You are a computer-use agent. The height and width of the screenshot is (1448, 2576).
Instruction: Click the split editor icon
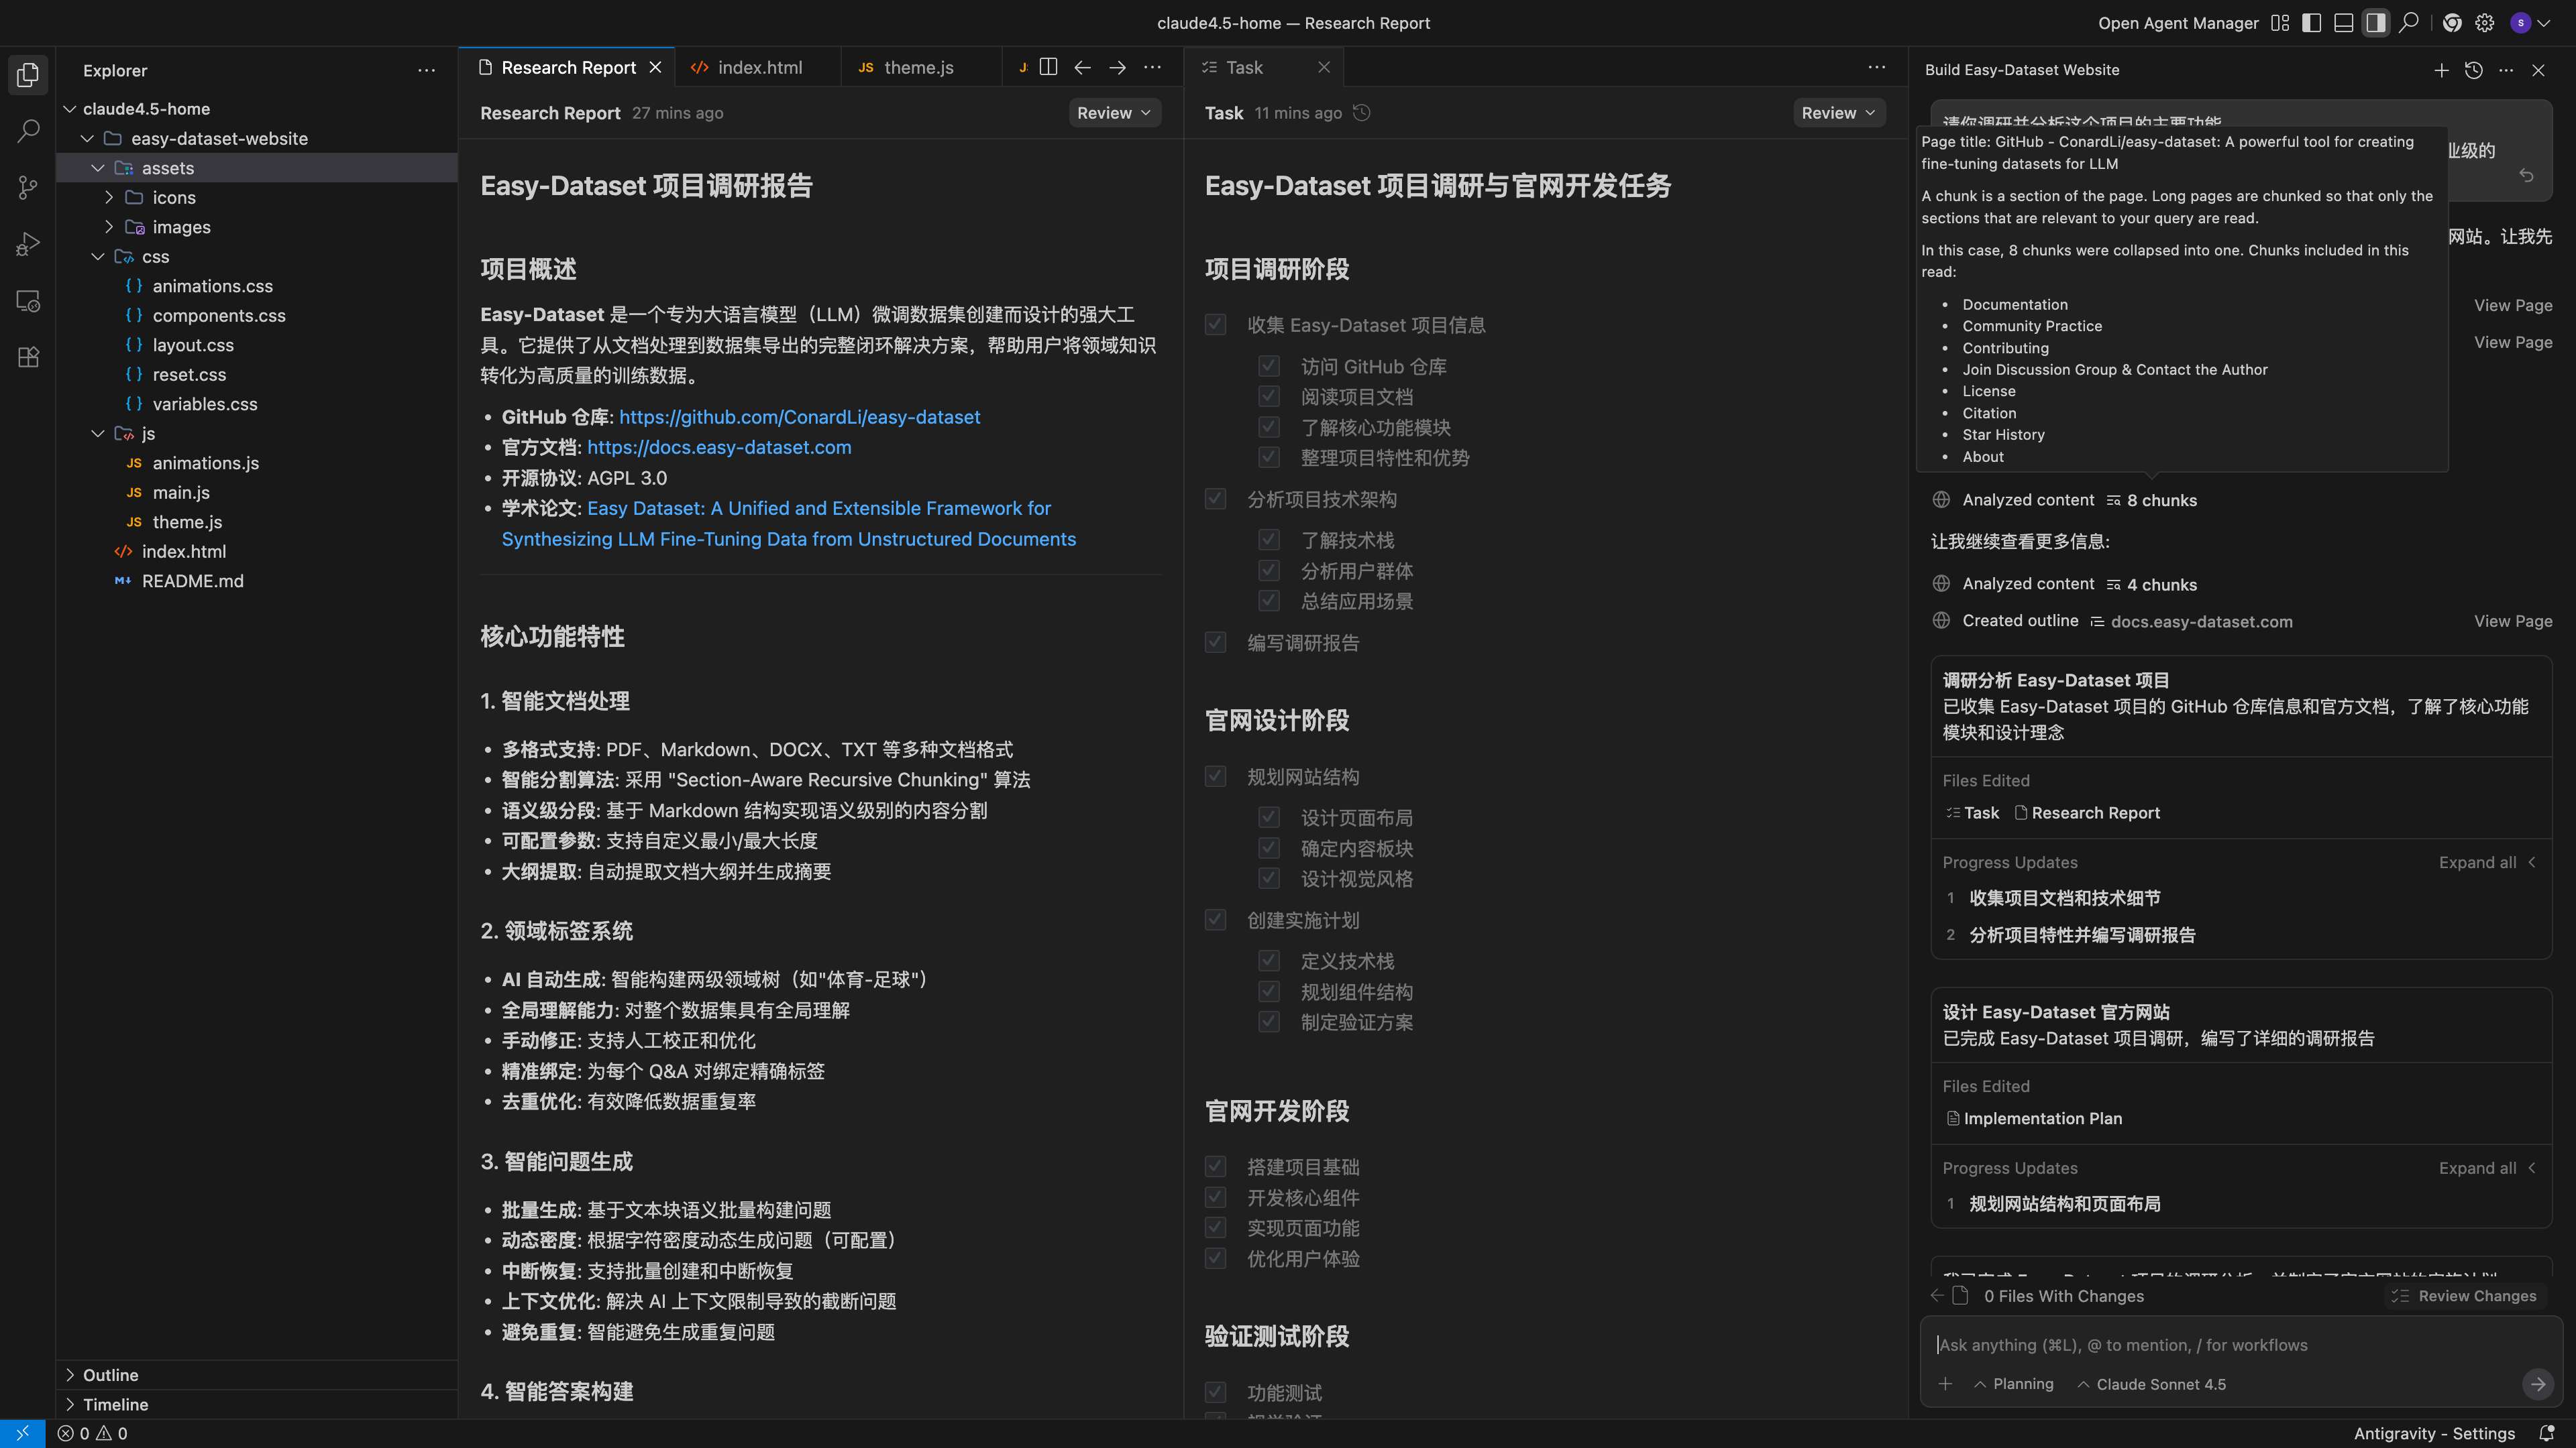point(1048,67)
